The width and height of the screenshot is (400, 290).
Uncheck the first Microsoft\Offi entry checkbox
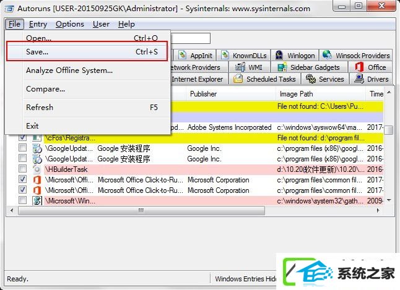click(22, 179)
